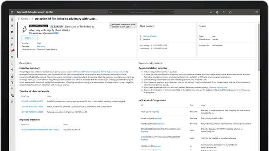Click the globe icon in top bar
Screen dimensions: 269x151
point(217,12)
